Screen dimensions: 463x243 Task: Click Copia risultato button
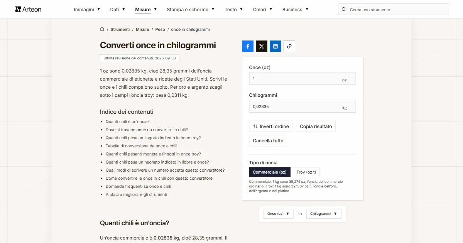point(316,127)
